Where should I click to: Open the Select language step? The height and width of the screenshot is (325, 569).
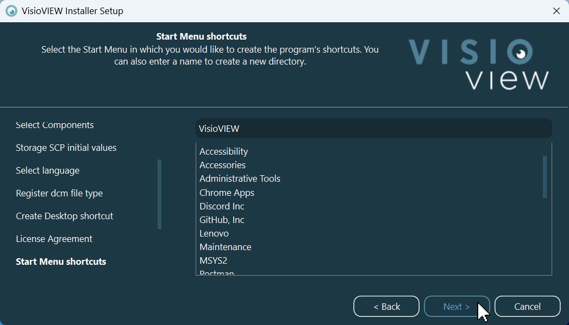[x=48, y=170]
